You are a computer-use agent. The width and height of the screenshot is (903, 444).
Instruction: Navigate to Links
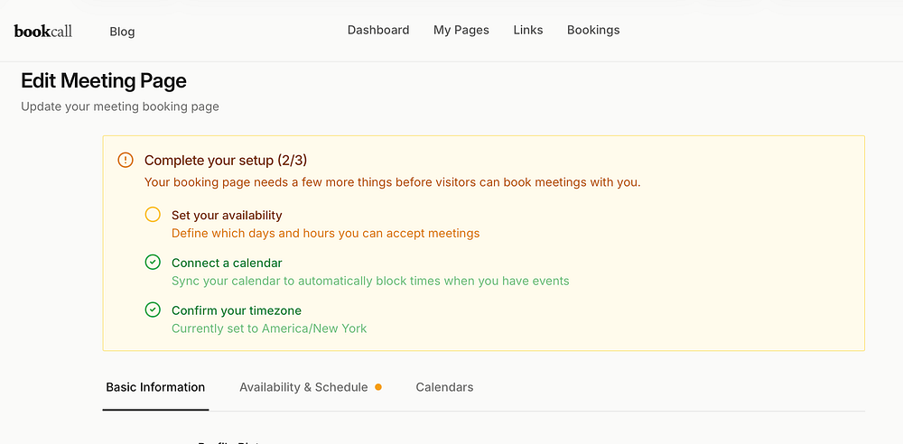(x=528, y=30)
